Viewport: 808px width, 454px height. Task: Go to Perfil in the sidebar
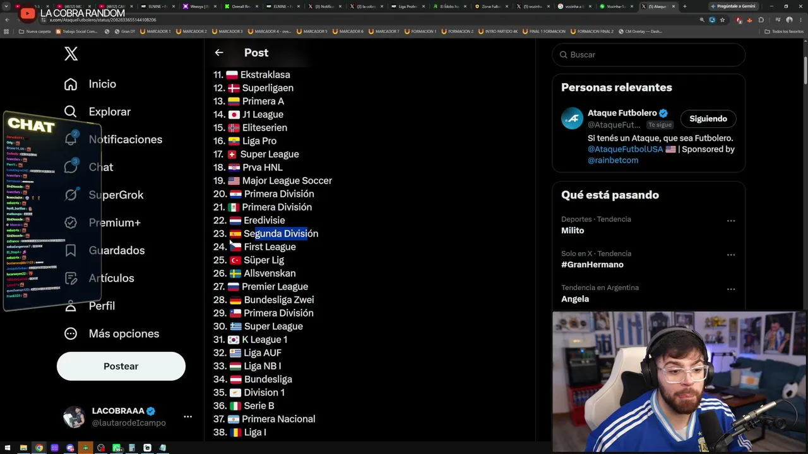tap(90, 306)
